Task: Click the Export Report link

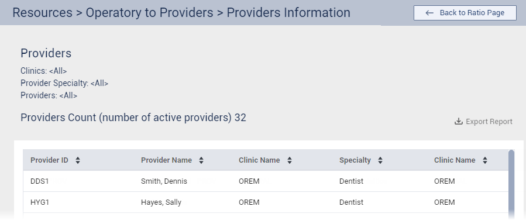Action: click(x=483, y=121)
